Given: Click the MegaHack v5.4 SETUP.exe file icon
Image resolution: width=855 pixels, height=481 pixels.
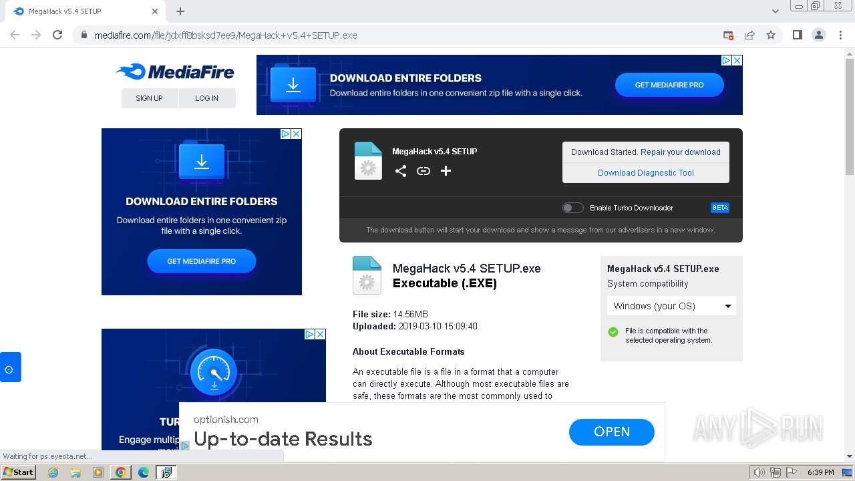Looking at the screenshot, I should pyautogui.click(x=367, y=275).
